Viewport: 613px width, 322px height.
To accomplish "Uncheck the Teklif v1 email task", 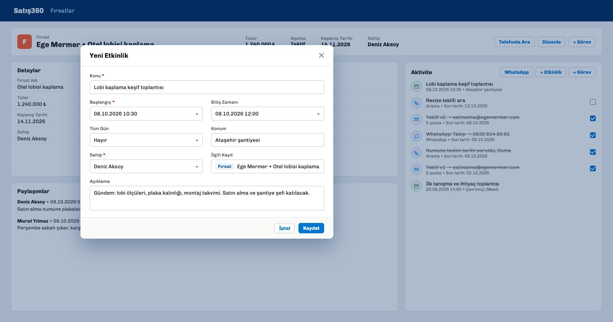I will 593,169.
